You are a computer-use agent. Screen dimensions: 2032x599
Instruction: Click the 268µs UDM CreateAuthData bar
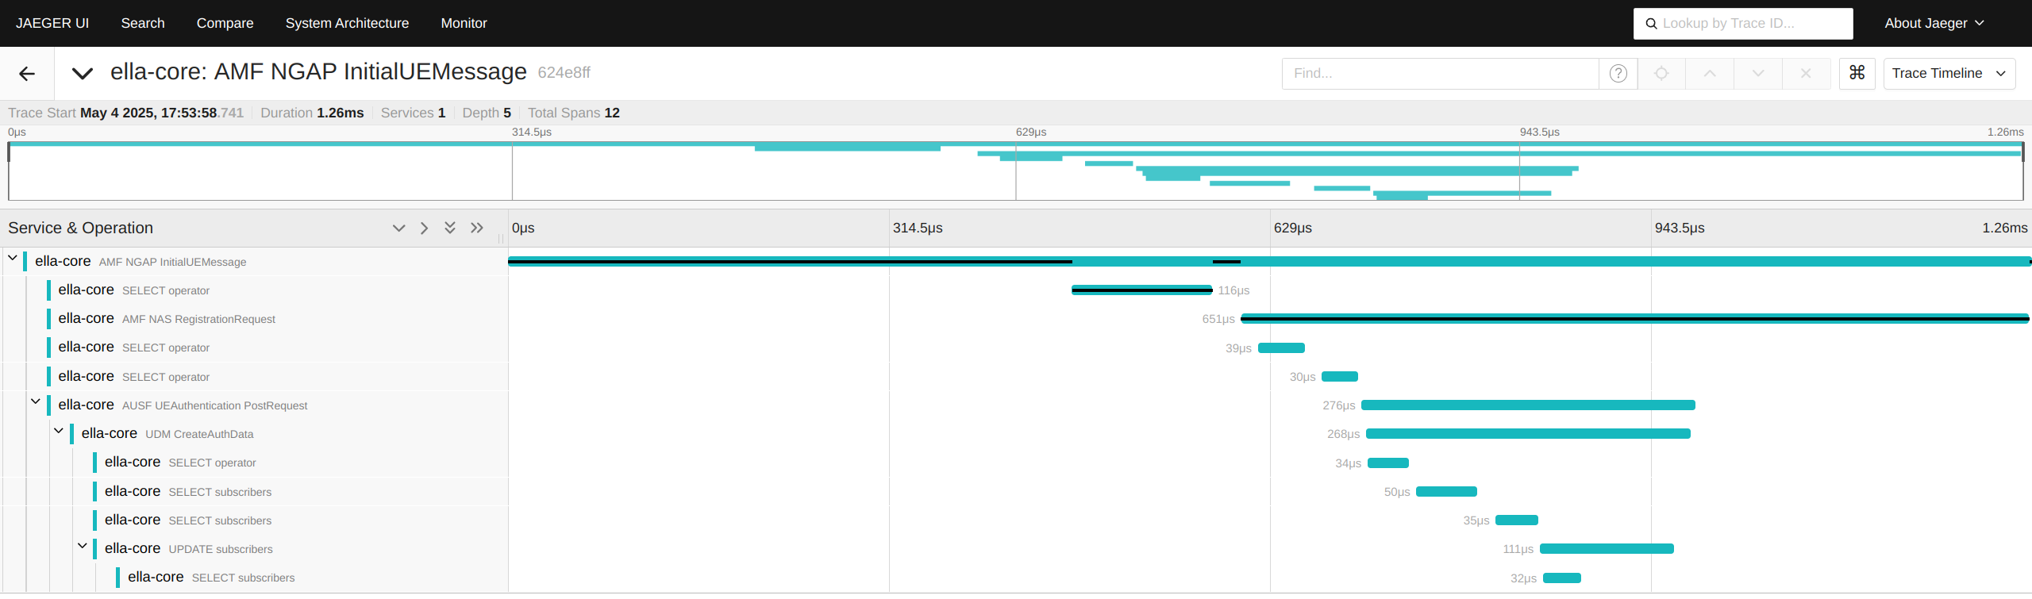(1528, 434)
